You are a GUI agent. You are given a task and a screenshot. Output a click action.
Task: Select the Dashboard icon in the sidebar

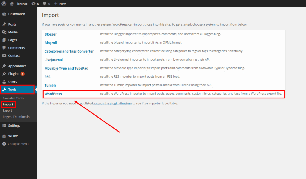click(x=4, y=14)
